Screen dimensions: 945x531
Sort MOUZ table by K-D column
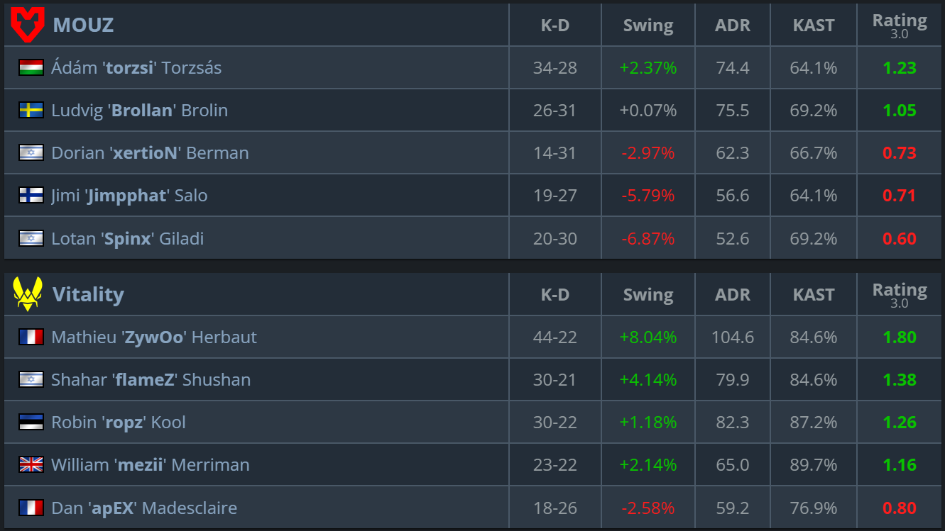[555, 26]
